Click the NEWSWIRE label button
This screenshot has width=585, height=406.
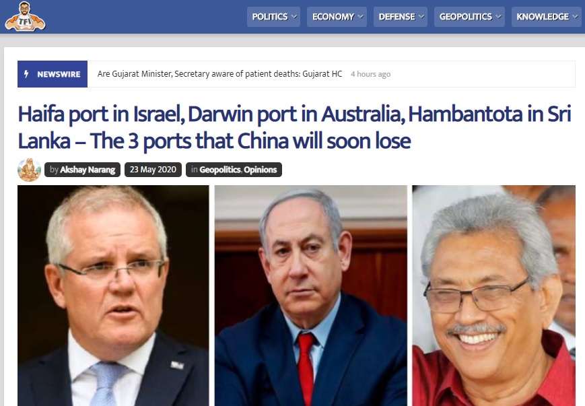point(53,74)
